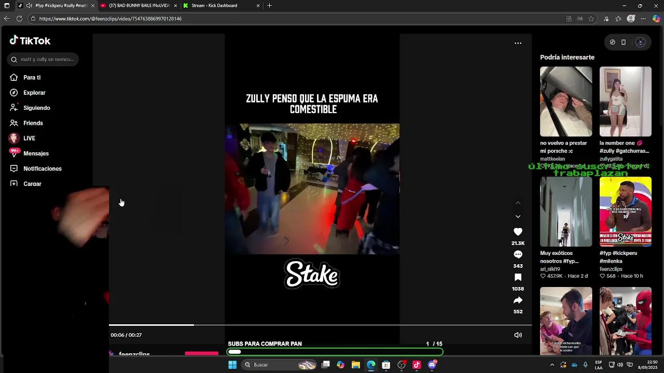Close the BAD BUNNY YouTube tab

175,6
